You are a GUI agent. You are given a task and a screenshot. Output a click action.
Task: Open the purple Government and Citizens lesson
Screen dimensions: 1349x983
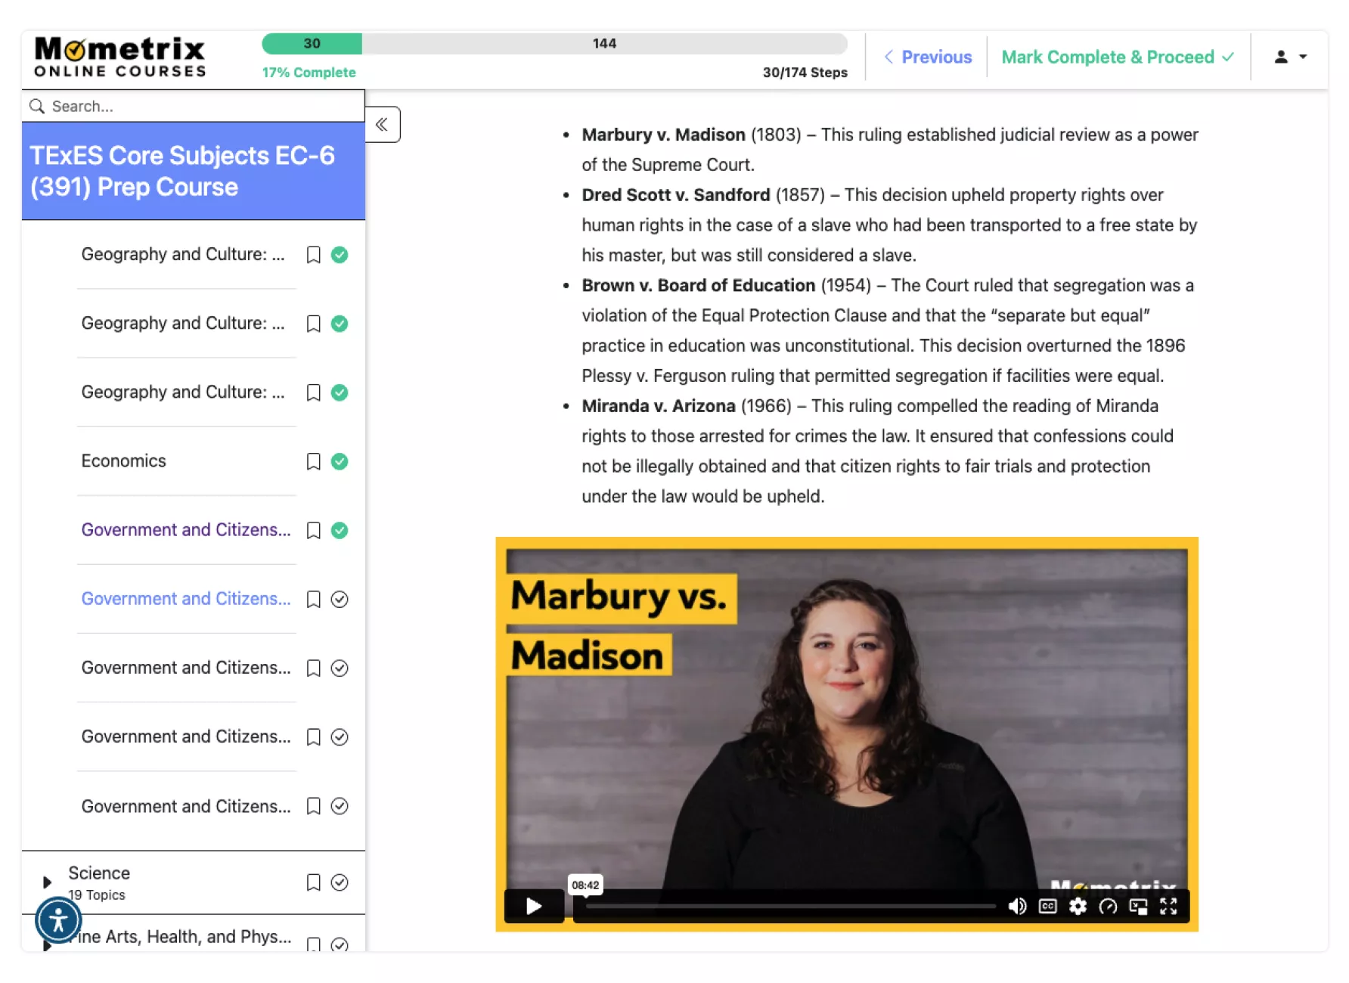point(186,530)
